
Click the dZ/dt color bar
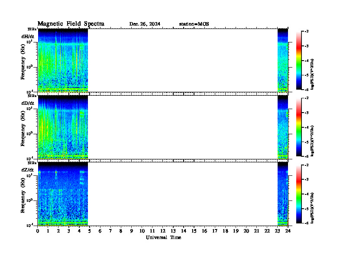(299, 194)
